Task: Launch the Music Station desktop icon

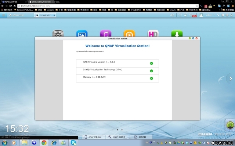Action: click(105, 33)
